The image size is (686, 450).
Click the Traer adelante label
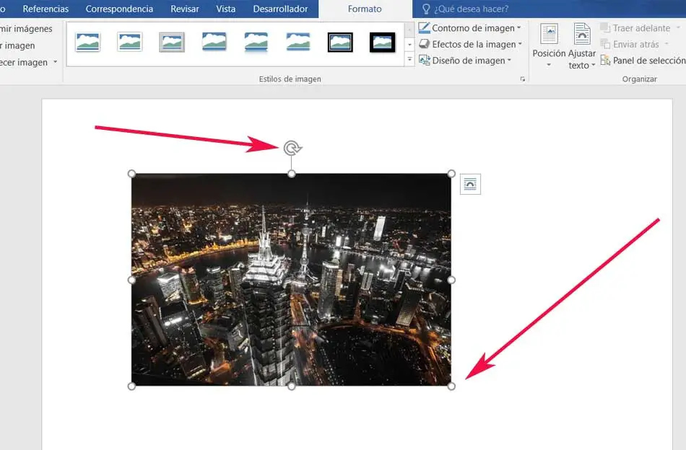point(642,28)
